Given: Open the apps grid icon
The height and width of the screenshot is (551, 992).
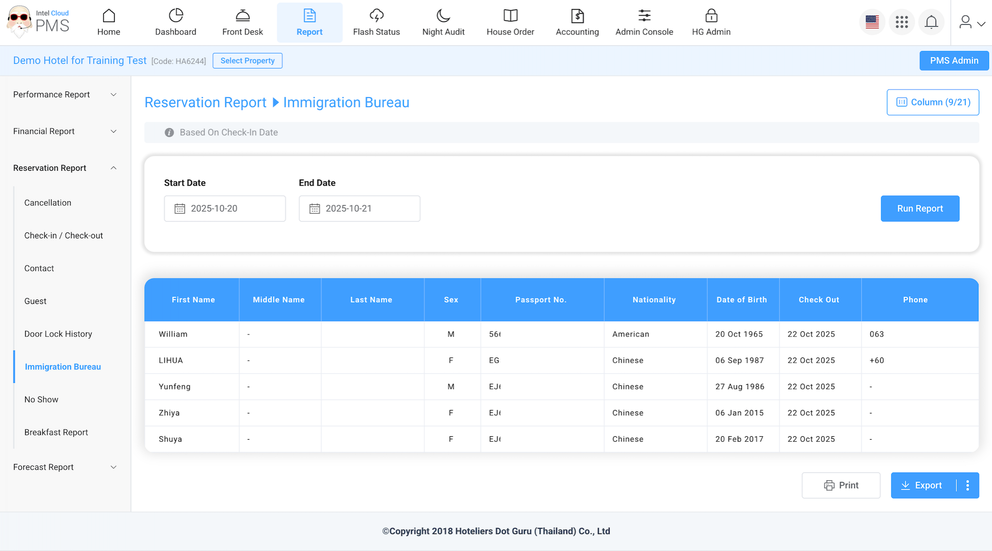Looking at the screenshot, I should [902, 22].
